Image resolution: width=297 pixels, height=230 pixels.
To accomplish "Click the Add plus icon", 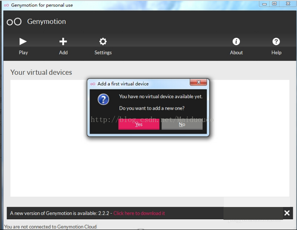I will (63, 41).
